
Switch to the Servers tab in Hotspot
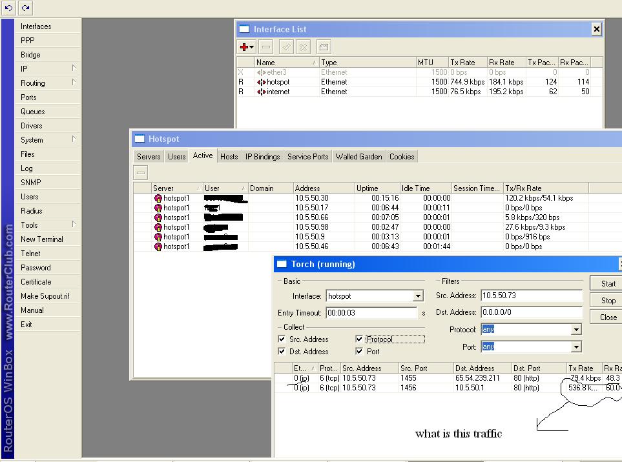[149, 157]
